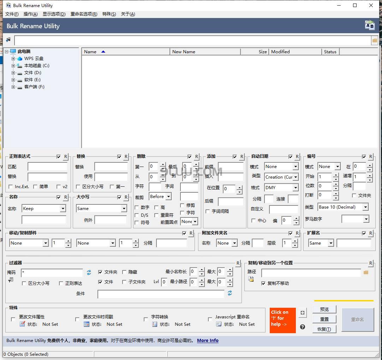Viewport: 382px width, 360px height.
Task: Open the 操作(A) menu
Action: (x=30, y=14)
